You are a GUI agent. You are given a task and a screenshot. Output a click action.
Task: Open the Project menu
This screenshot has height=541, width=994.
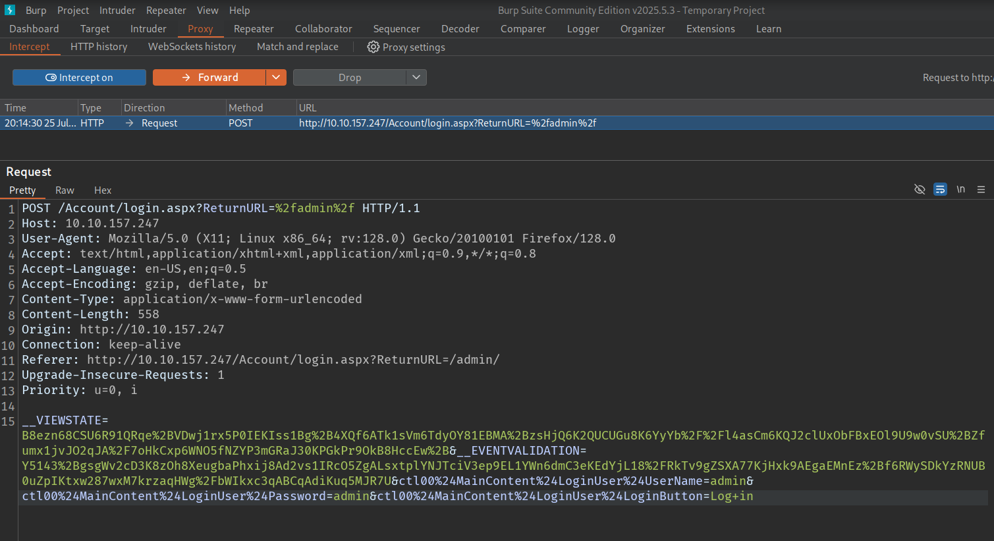(x=72, y=11)
